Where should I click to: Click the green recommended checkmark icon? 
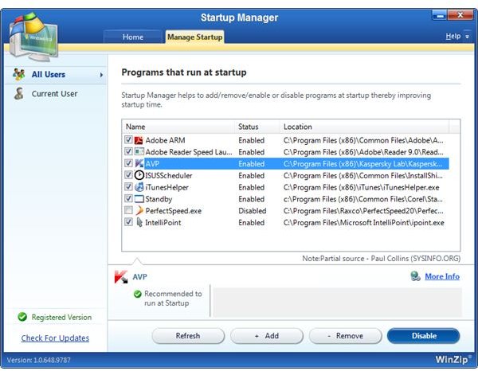(138, 294)
